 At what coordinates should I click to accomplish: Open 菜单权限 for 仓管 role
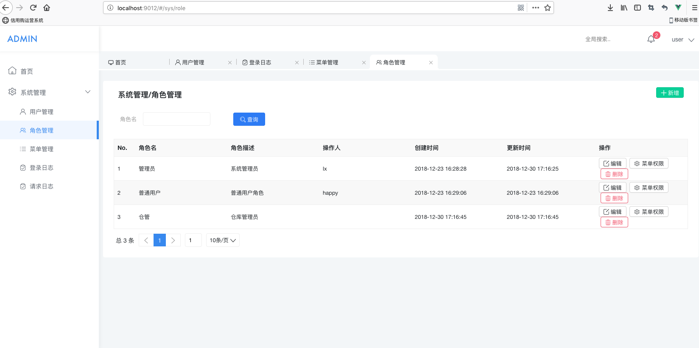pos(649,212)
